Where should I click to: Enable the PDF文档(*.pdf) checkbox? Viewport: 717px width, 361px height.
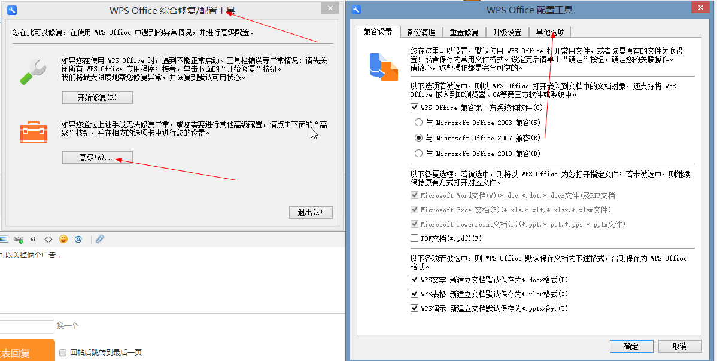[x=414, y=238]
